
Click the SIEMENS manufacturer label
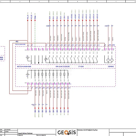[111, 67]
